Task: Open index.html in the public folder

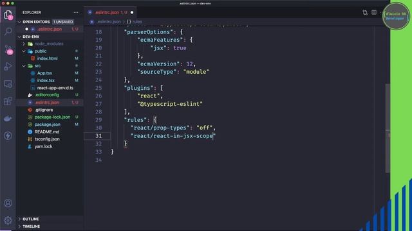Action: pyautogui.click(x=47, y=58)
